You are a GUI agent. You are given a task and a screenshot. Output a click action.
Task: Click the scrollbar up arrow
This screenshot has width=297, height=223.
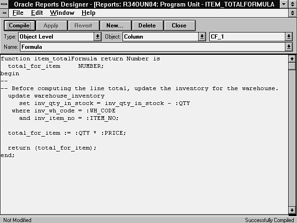click(292, 59)
